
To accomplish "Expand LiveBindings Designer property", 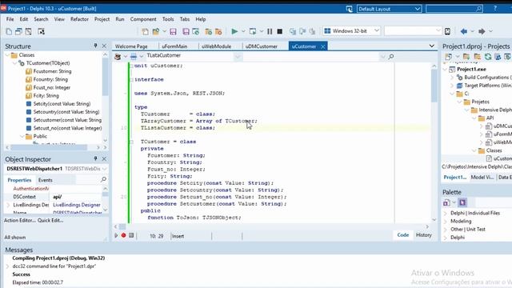I will [x=8, y=205].
